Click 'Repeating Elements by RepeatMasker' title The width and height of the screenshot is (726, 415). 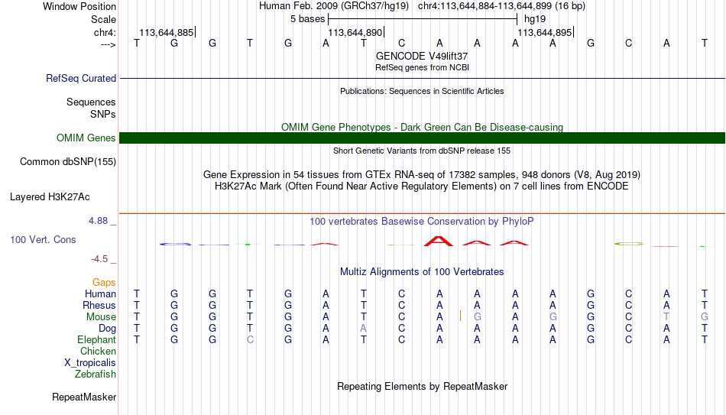(422, 386)
